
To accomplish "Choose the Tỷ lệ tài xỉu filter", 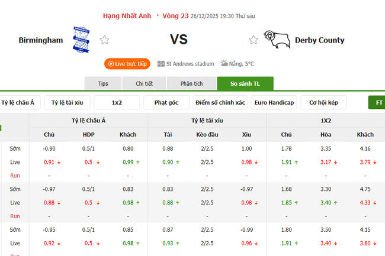I will coord(67,102).
